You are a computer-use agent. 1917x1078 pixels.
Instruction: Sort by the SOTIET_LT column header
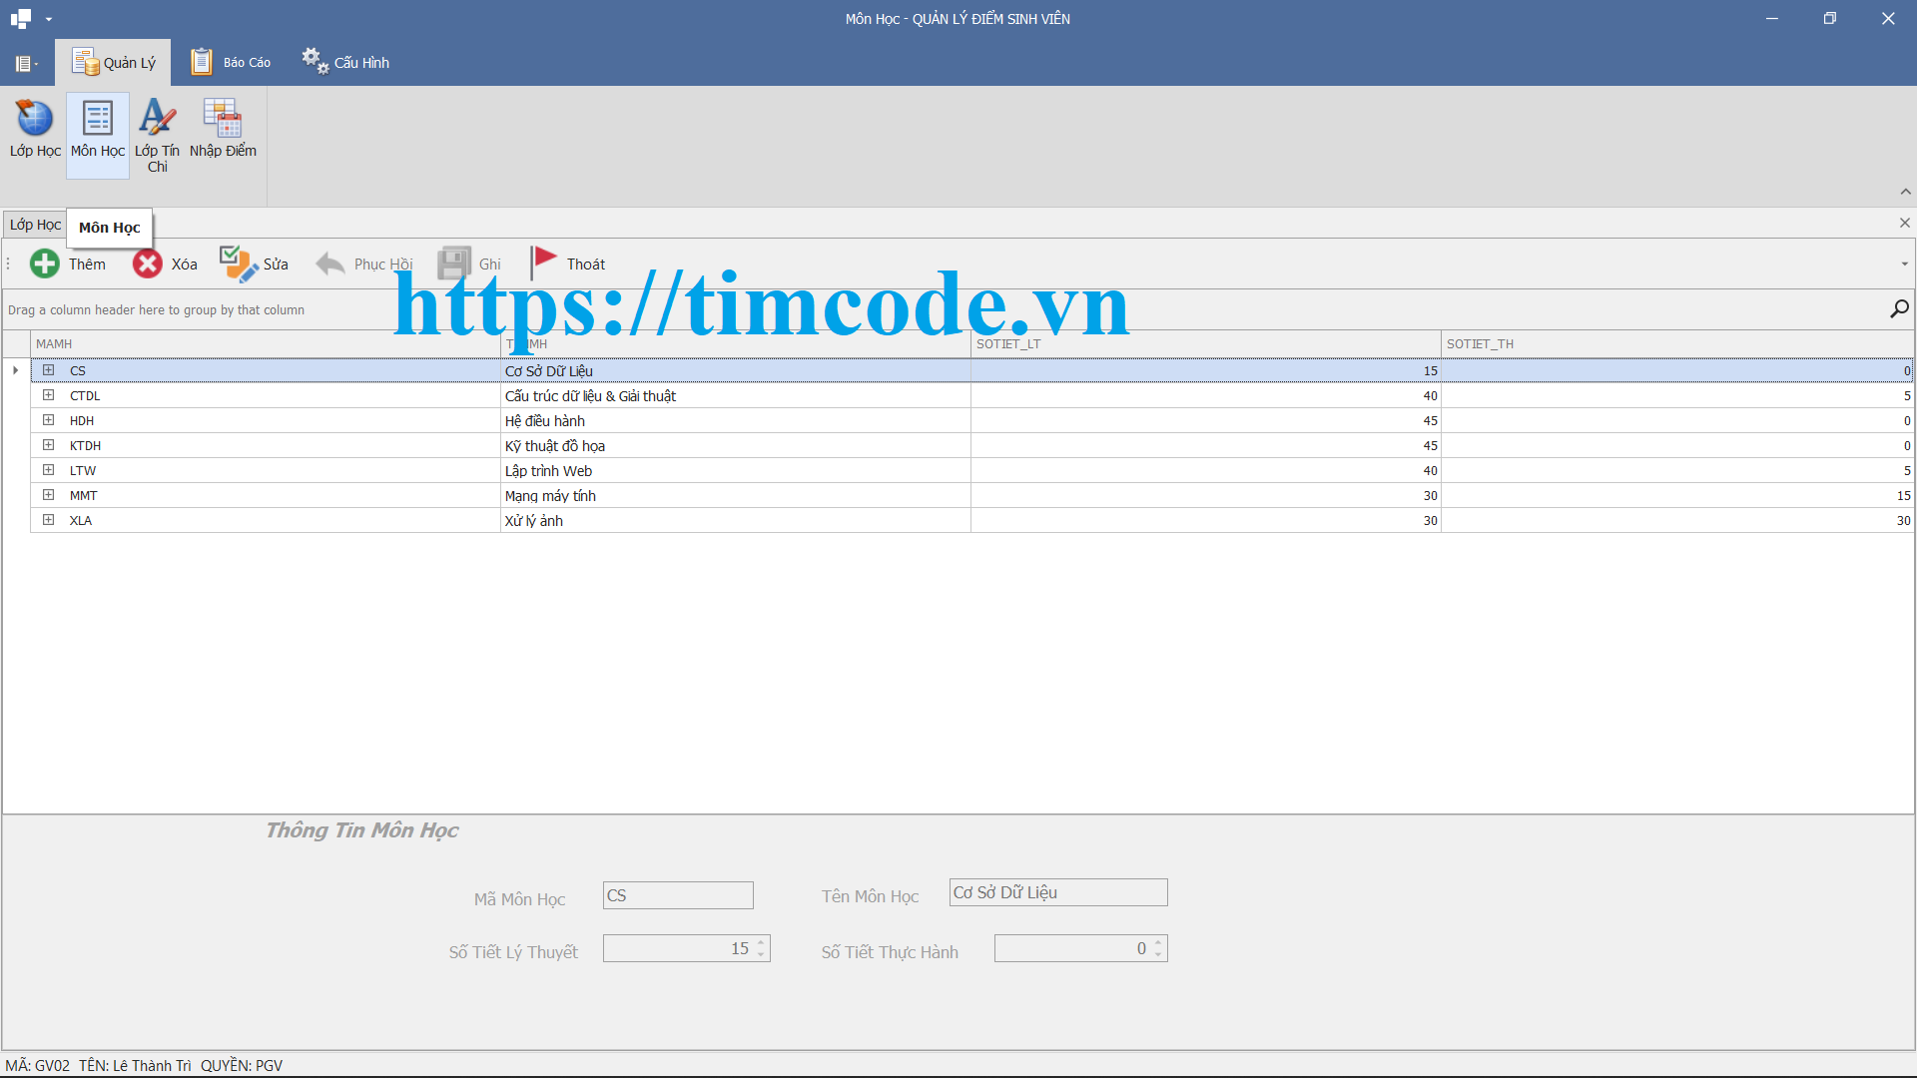(x=1206, y=344)
